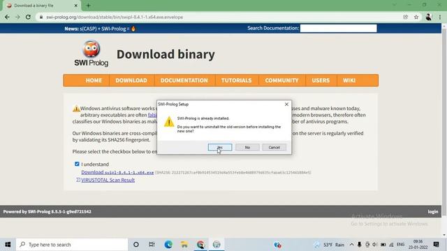Open the COMMUNITY menu item
Viewport: 447px width, 251px height.
tap(281, 80)
